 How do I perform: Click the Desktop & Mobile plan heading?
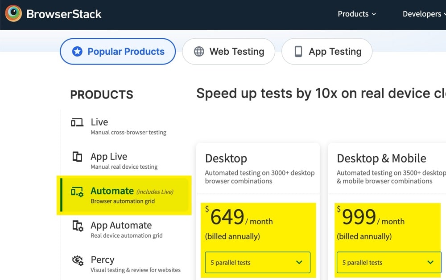[381, 158]
